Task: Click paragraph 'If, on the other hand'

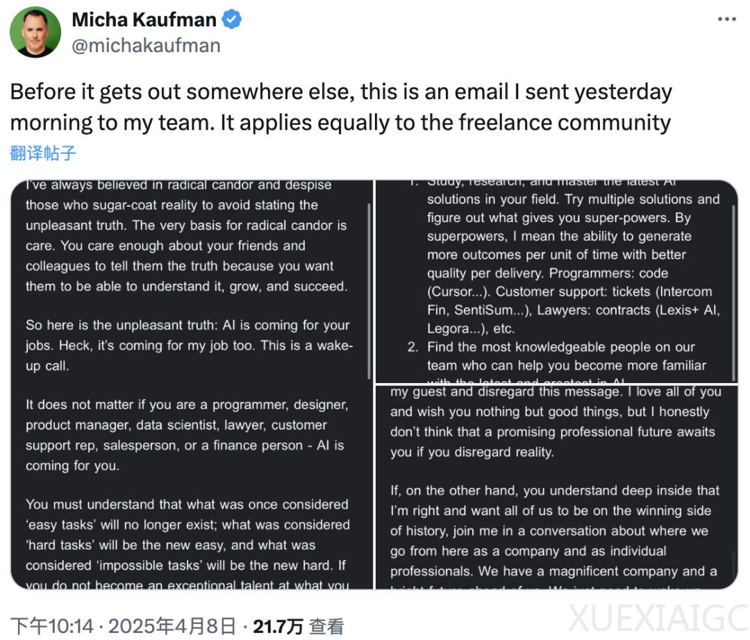Action: pos(555,531)
